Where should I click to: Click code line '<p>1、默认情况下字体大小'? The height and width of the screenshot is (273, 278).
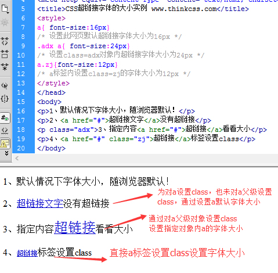tap(116, 111)
